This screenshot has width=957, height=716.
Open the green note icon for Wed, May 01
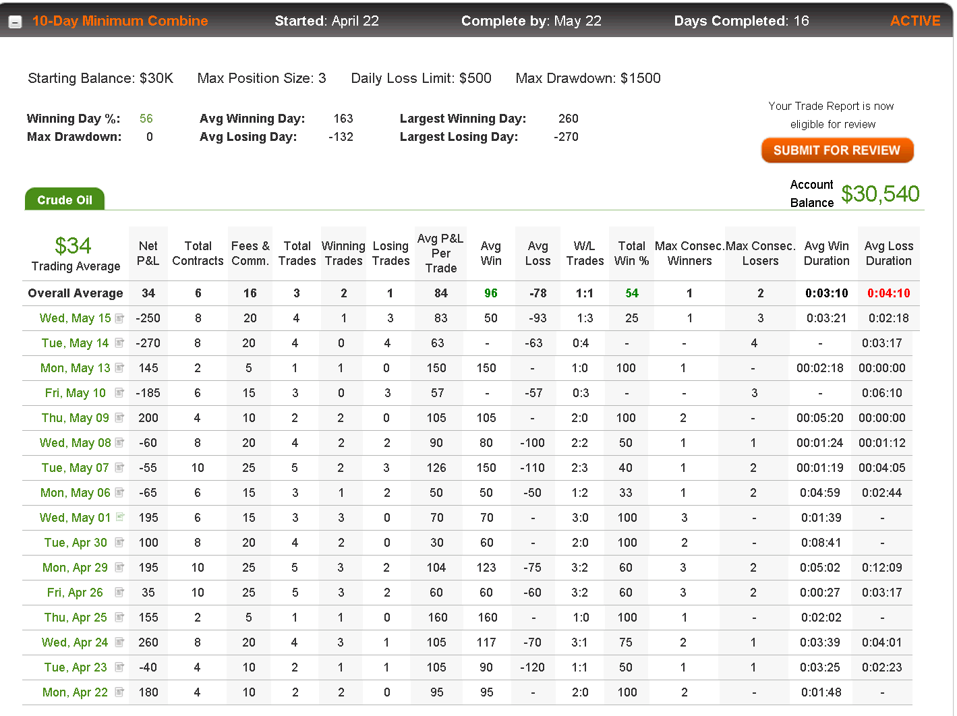click(x=119, y=518)
